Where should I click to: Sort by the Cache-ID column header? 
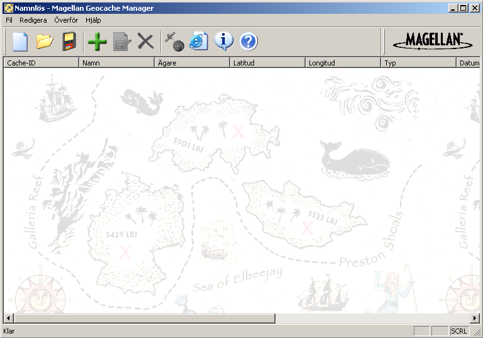click(x=41, y=62)
